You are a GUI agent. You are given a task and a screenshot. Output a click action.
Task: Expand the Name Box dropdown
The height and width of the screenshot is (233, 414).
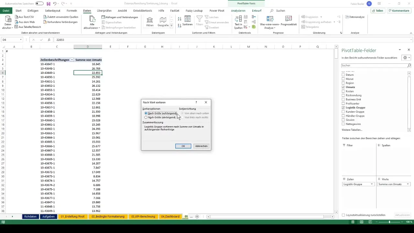[x=21, y=40]
